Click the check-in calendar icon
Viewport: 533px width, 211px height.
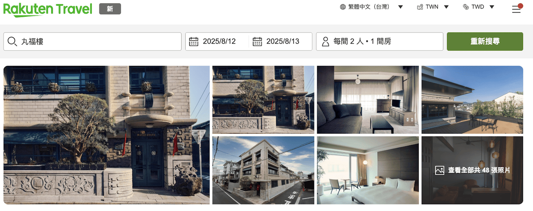[194, 41]
